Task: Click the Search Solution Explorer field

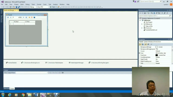Action: tap(154, 16)
